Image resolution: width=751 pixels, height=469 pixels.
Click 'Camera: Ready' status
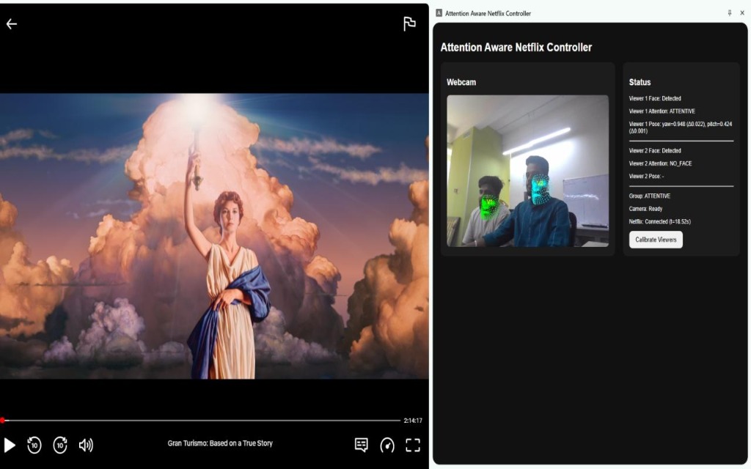tap(645, 209)
